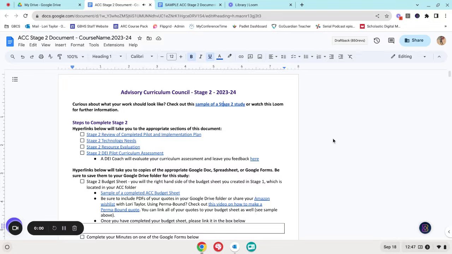Click the Share button

point(414,41)
